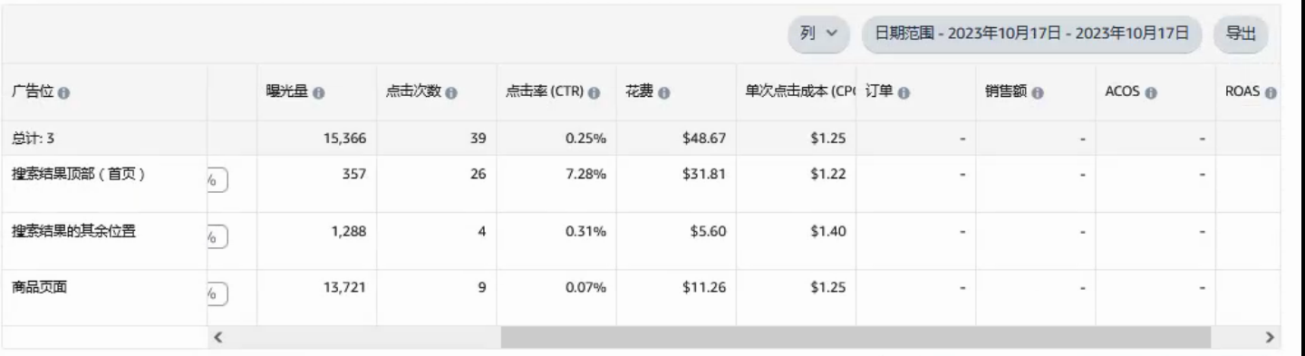Click info icon next to 订单 header
1305x356 pixels.
coord(904,93)
